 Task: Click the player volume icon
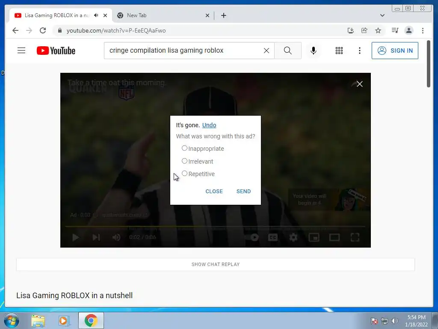point(116,237)
